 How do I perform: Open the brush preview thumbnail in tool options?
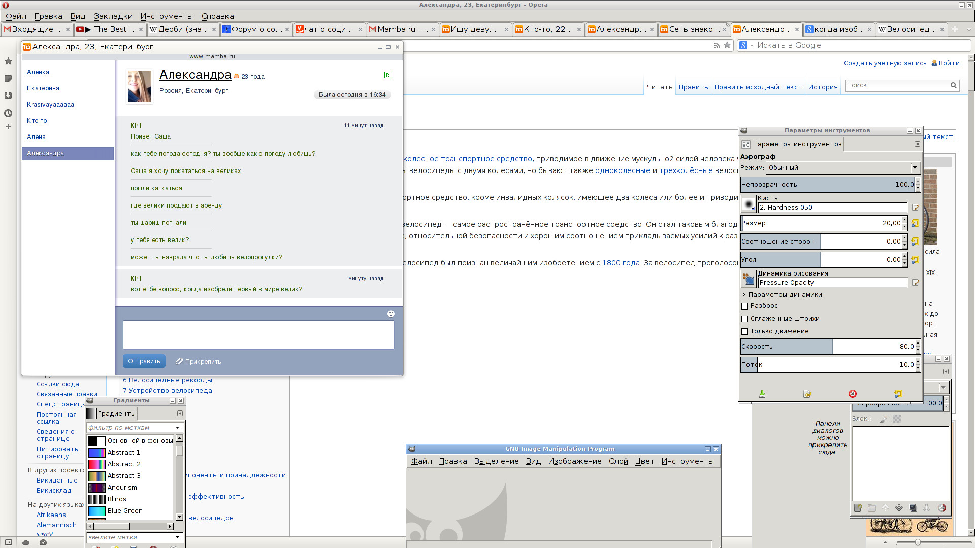pos(748,204)
